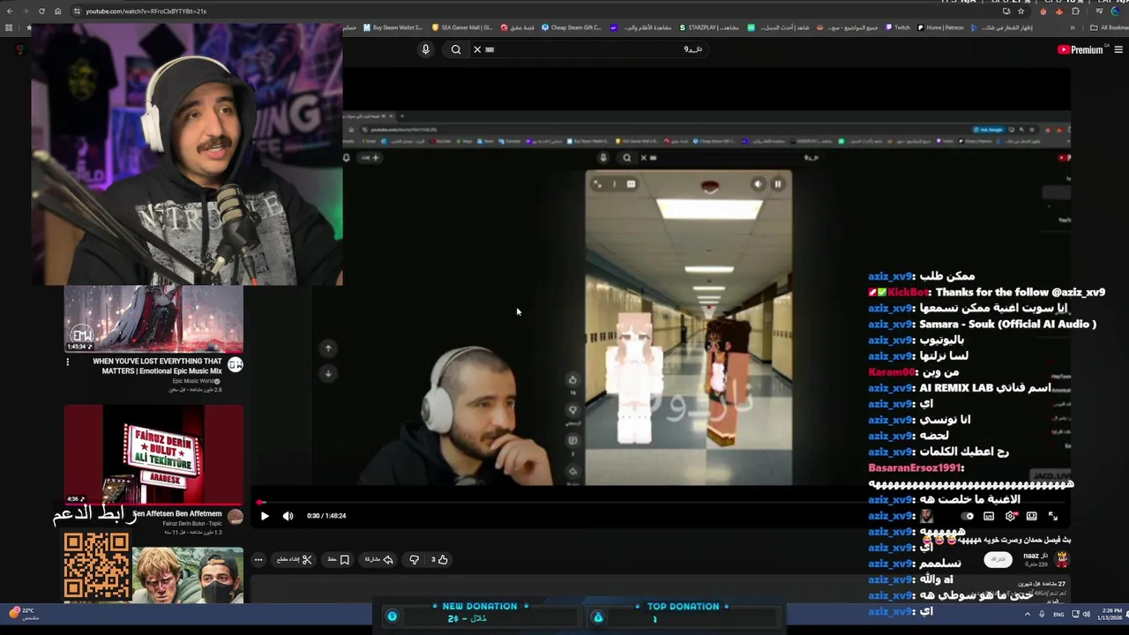Open Cheap Steam Gift bookmark

click(572, 27)
